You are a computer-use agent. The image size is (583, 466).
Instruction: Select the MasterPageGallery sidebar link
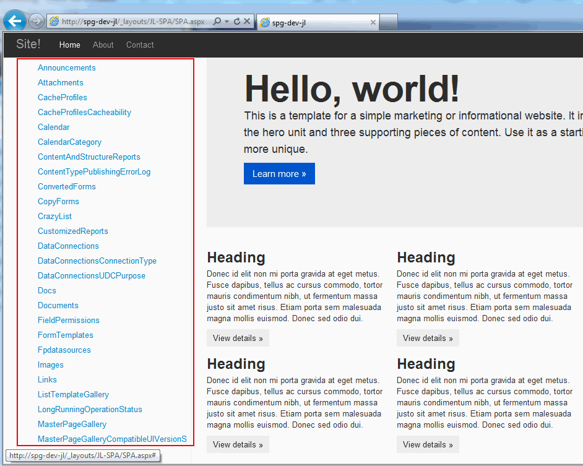pos(72,425)
